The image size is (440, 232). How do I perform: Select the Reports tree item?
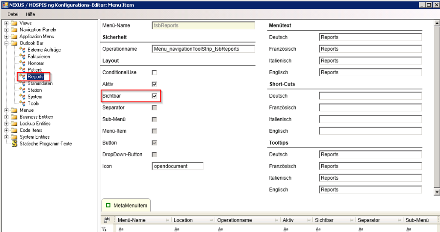(x=35, y=77)
